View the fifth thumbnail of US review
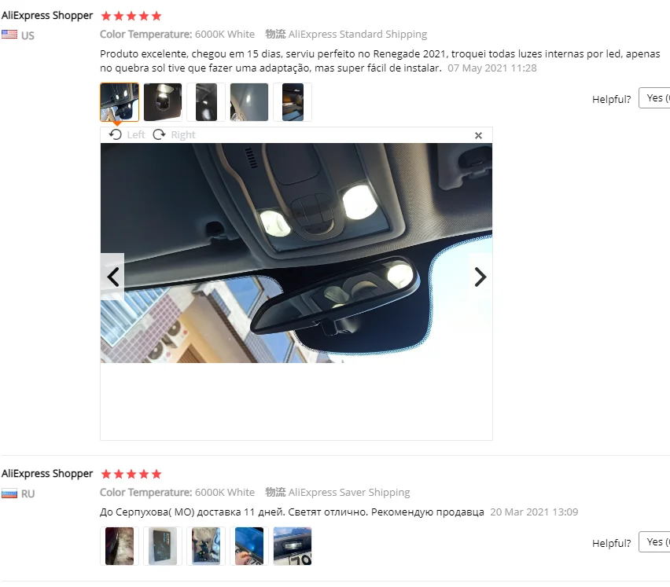Viewport: 670px width, 587px height. coord(293,102)
